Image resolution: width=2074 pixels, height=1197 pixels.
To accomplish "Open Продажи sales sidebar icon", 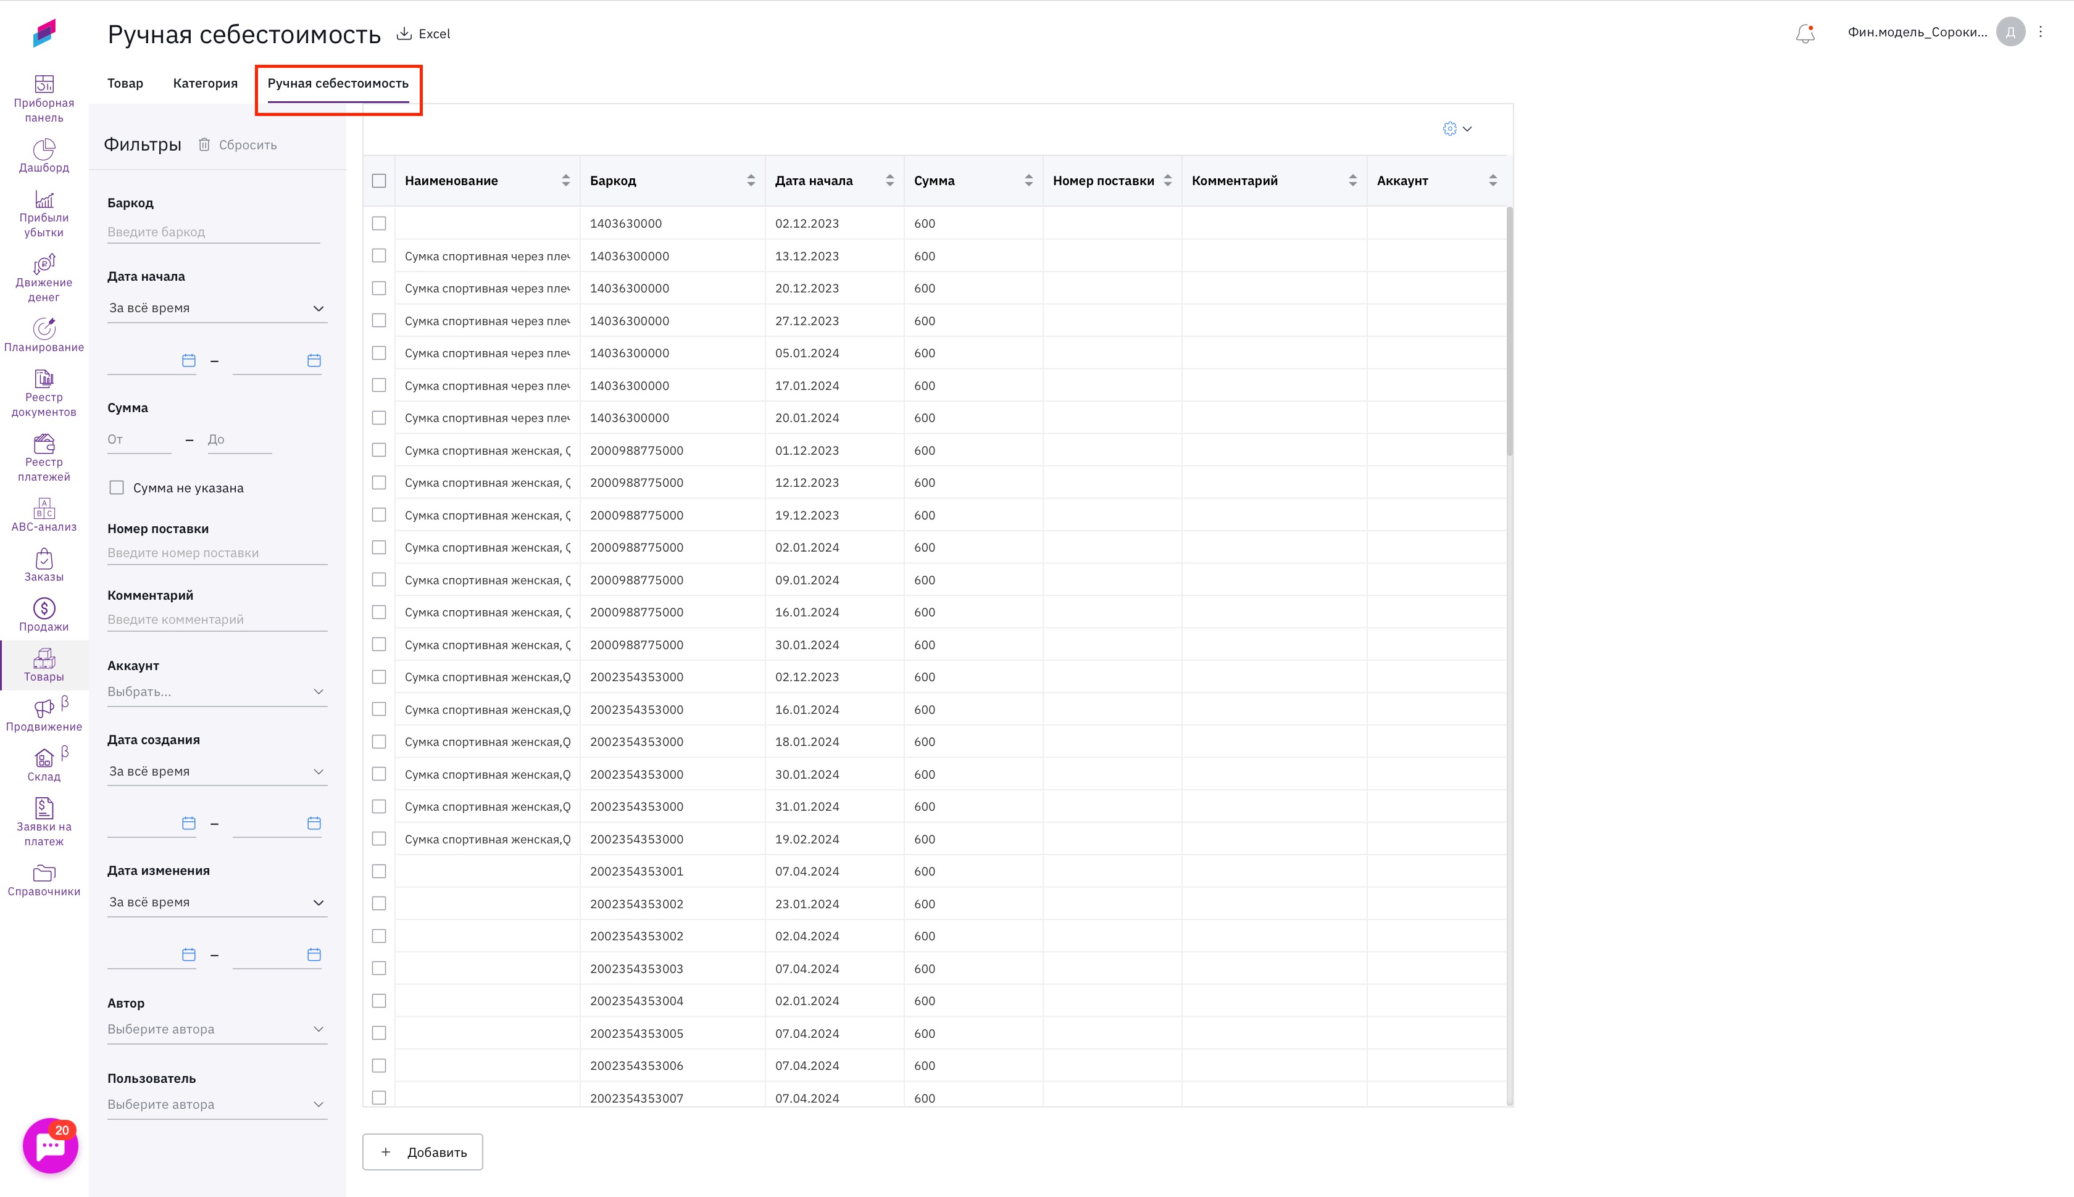I will (x=44, y=615).
